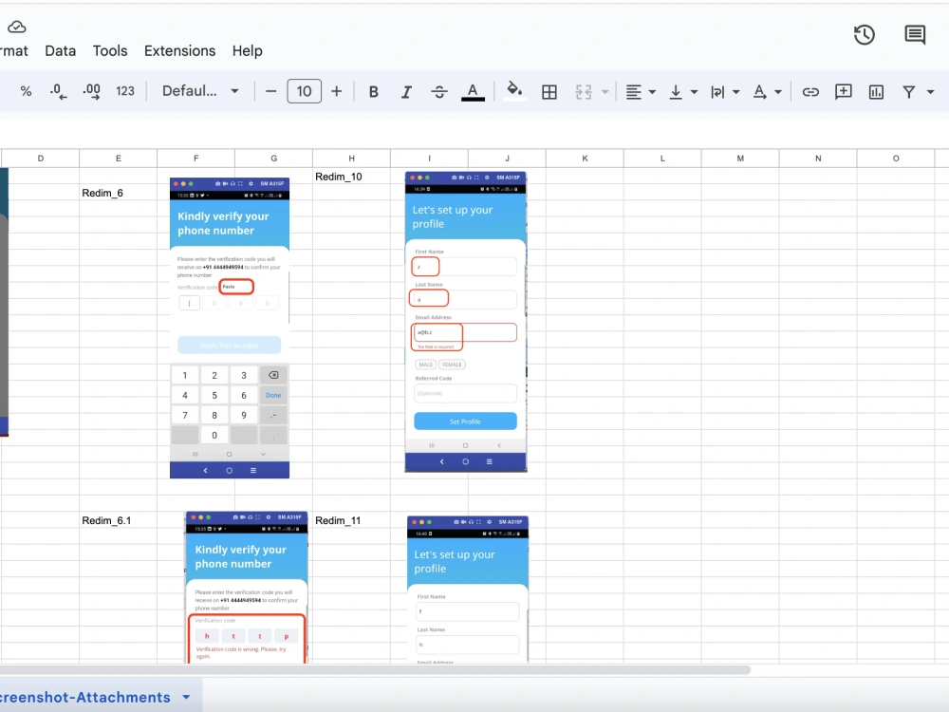Click the horizontal align icon

coord(634,92)
